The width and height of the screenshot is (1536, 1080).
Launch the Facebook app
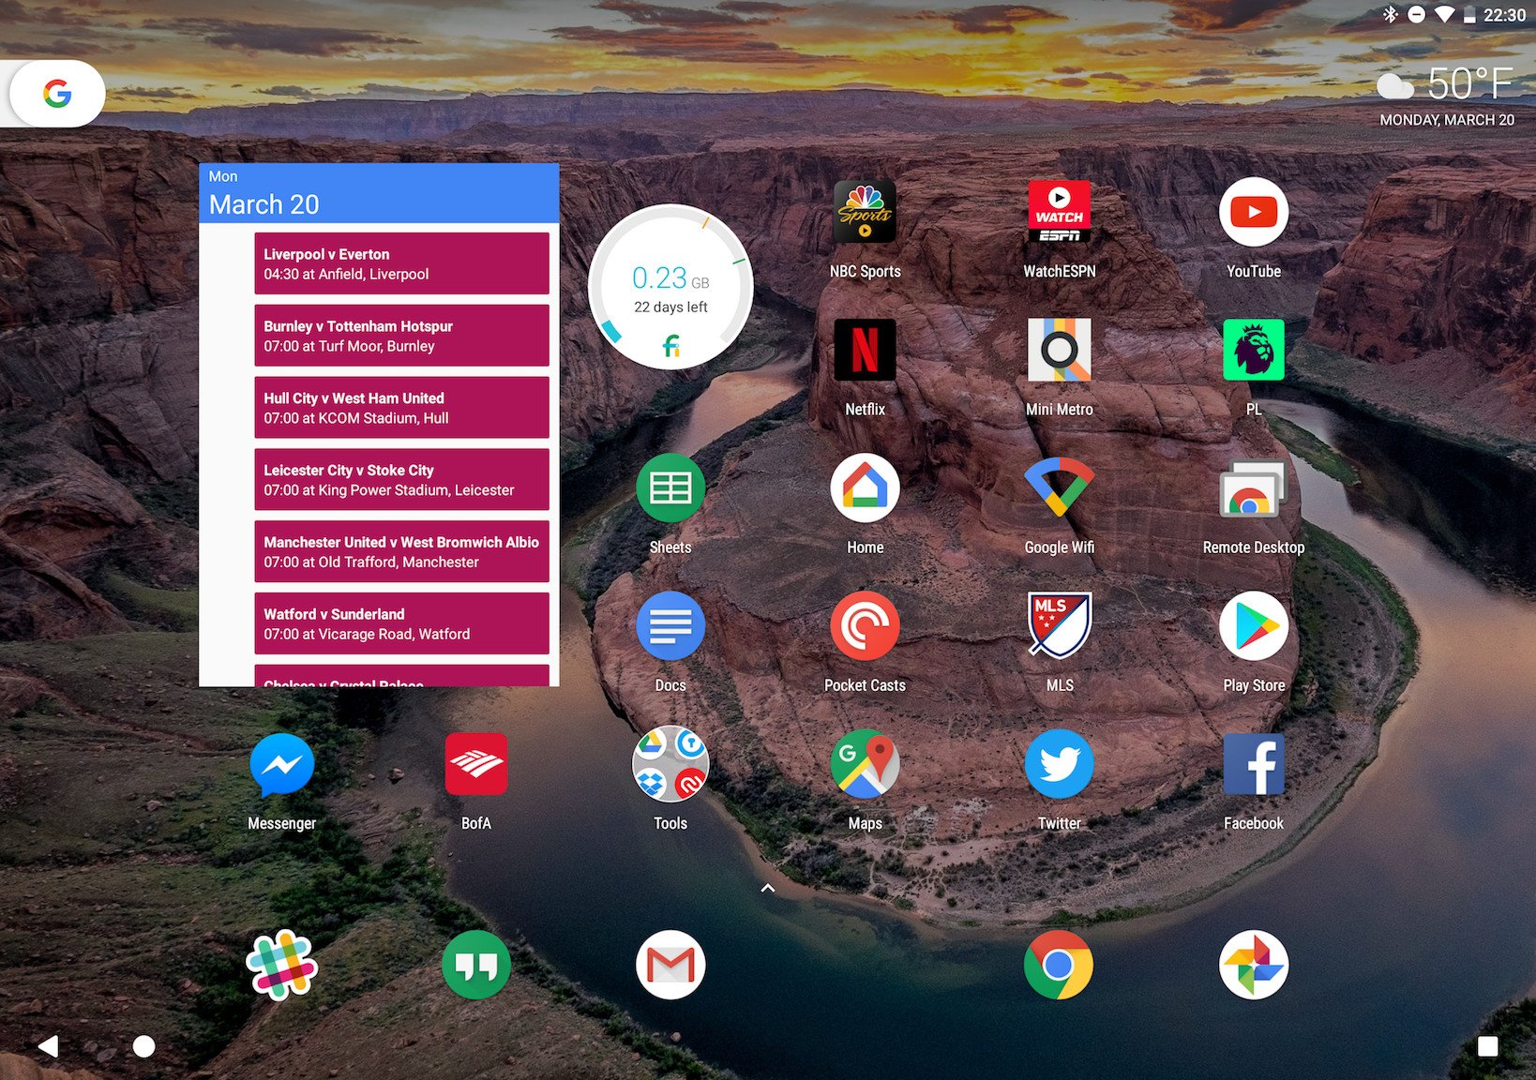tap(1254, 764)
